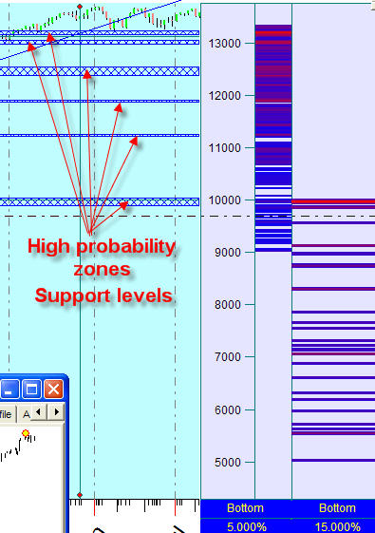The width and height of the screenshot is (375, 533).
Task: Grab the top diamond handle of vertical cursor
Action: (80, 7)
